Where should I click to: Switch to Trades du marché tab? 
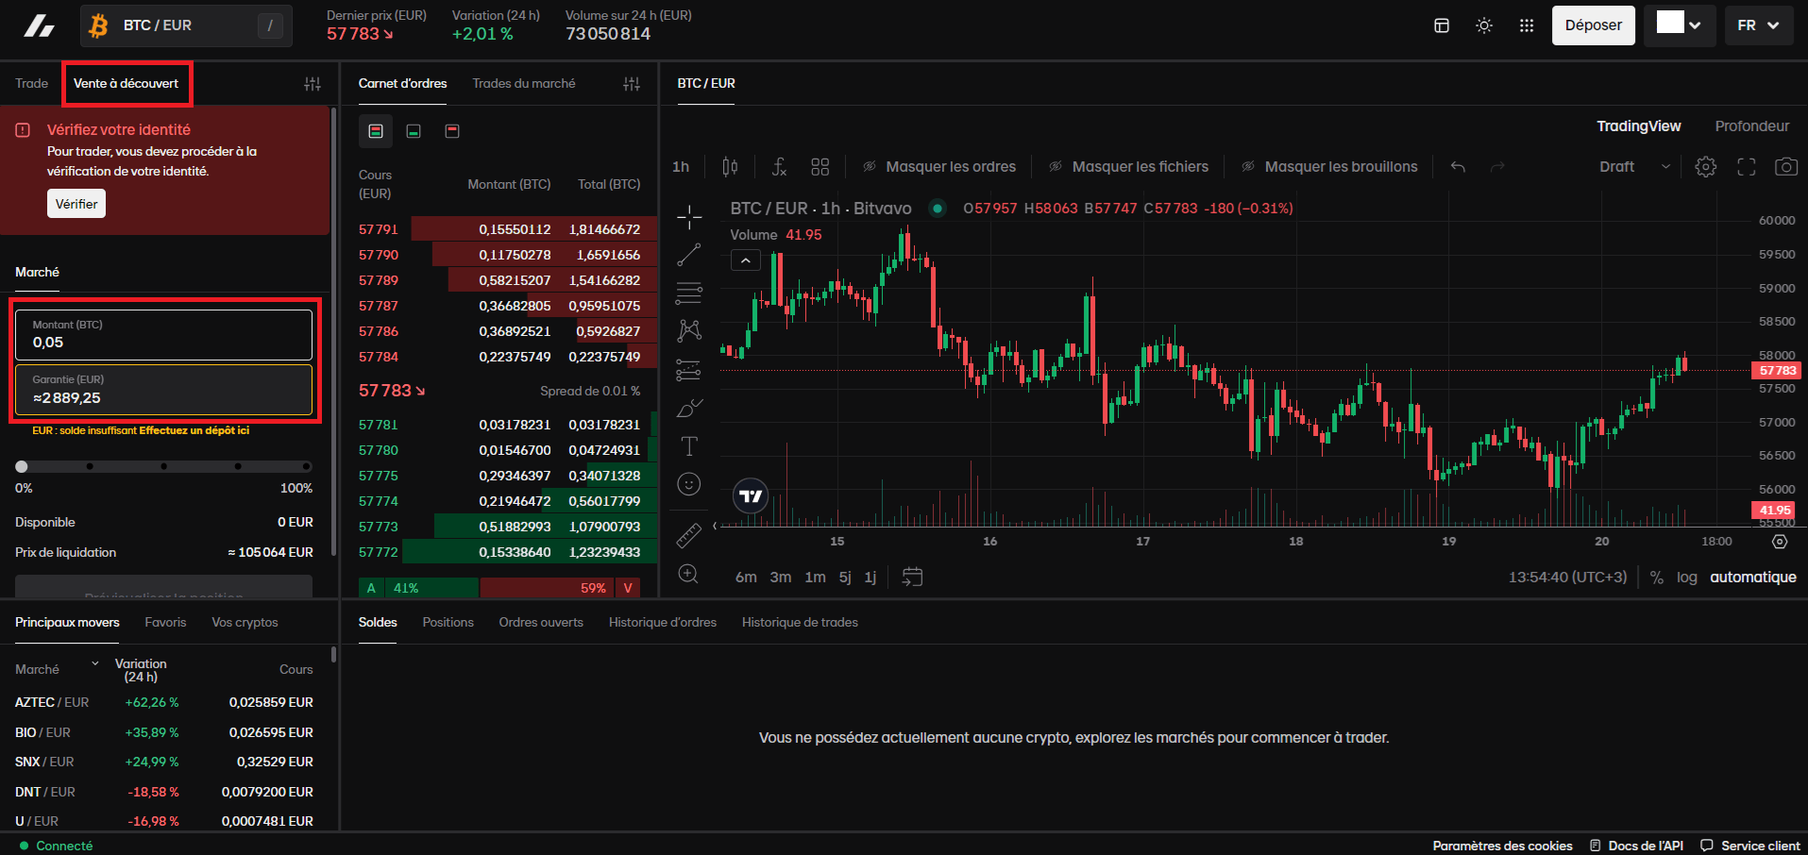523,84
